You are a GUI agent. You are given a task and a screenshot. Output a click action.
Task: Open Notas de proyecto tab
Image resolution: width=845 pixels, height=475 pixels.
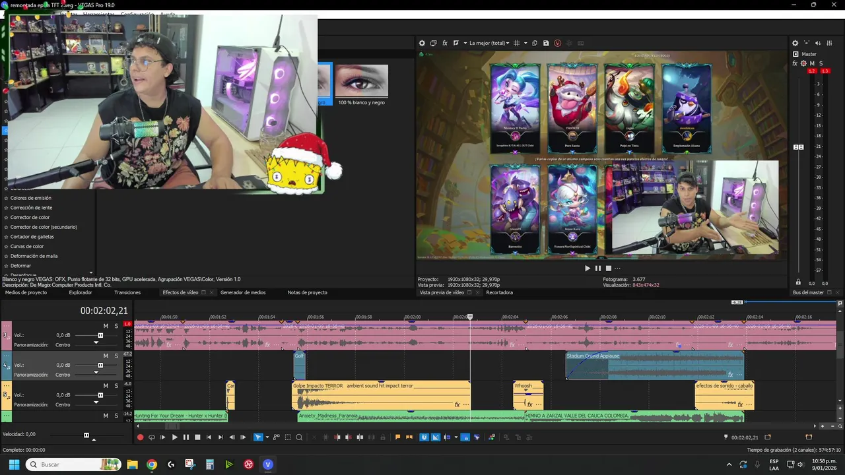pyautogui.click(x=307, y=292)
